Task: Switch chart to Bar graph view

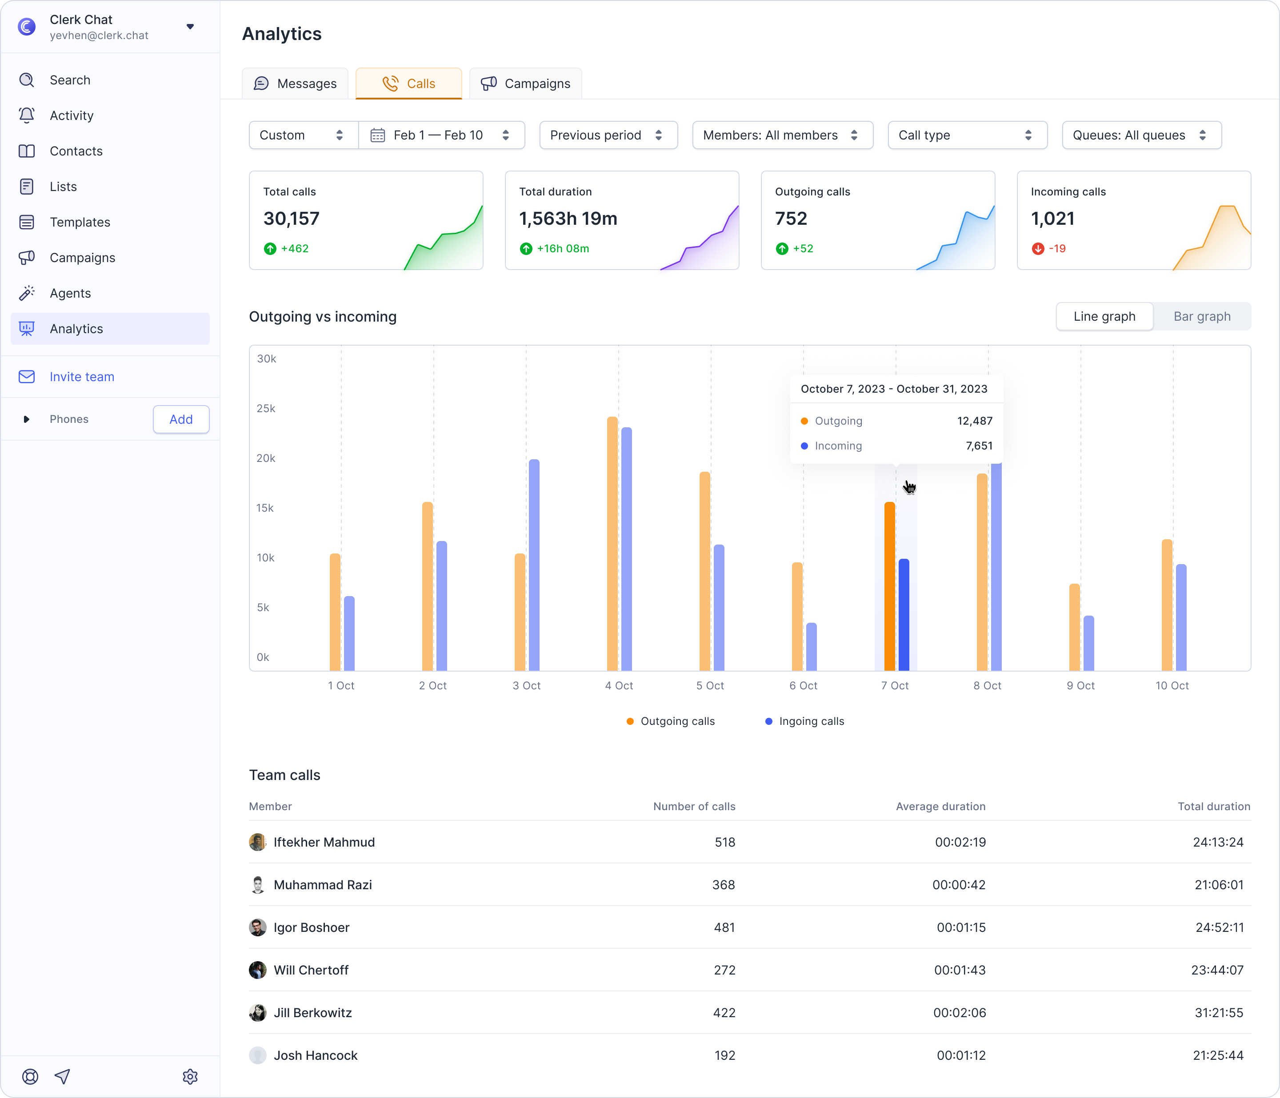Action: click(1201, 316)
